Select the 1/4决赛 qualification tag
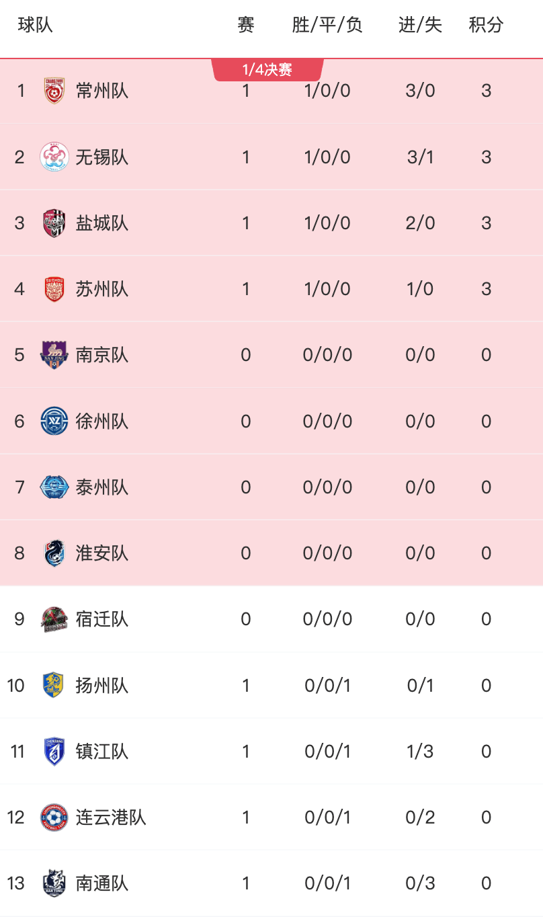This screenshot has width=543, height=917. point(267,70)
